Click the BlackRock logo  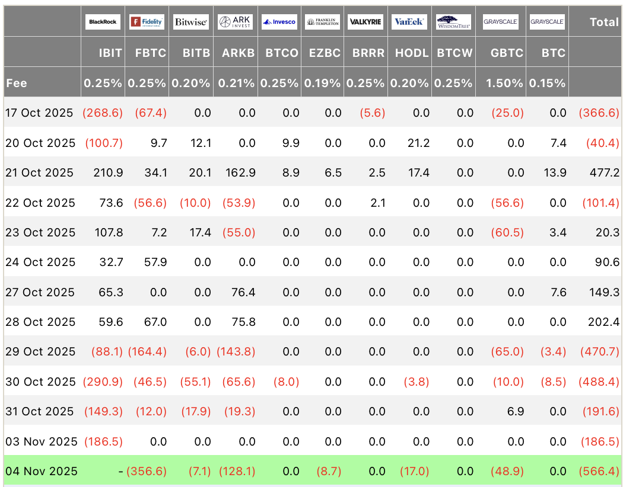tap(103, 22)
